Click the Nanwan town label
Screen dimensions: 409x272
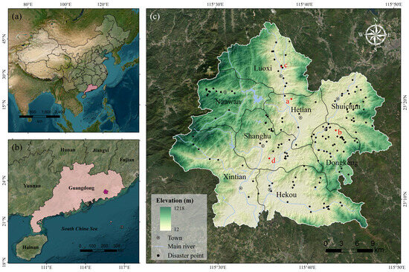coord(228,102)
